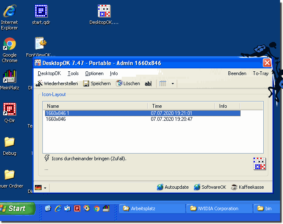Image resolution: width=283 pixels, height=224 pixels.
Task: Click the DesktopOK logo in the panel corner
Action: [259, 164]
